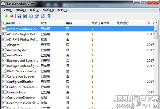Click the icon of the BackgroundConfigS... row
The image size is (160, 109).
click(x=5, y=66)
